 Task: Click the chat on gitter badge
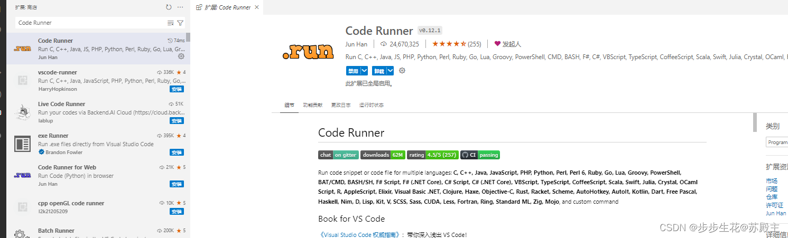(x=338, y=155)
